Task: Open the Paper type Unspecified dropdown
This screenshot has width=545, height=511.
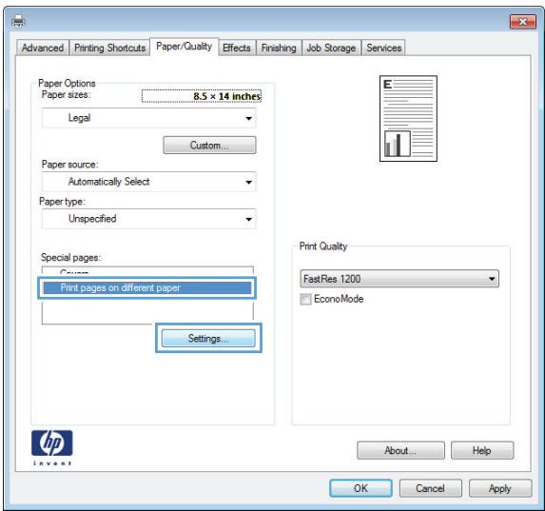Action: tap(148, 219)
